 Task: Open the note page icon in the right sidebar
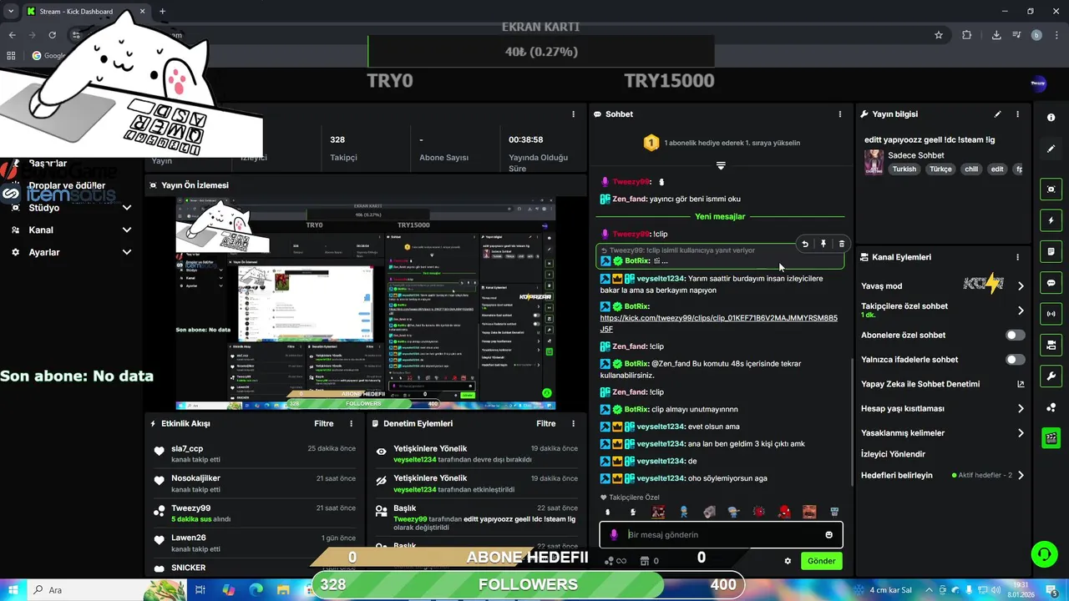(x=1051, y=251)
